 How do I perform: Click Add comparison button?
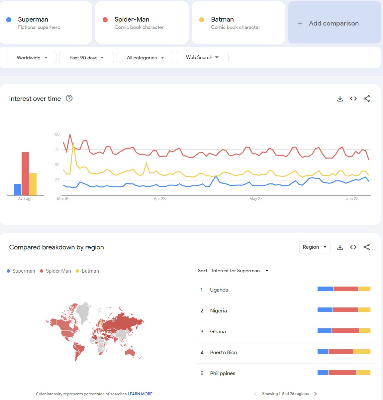click(335, 23)
